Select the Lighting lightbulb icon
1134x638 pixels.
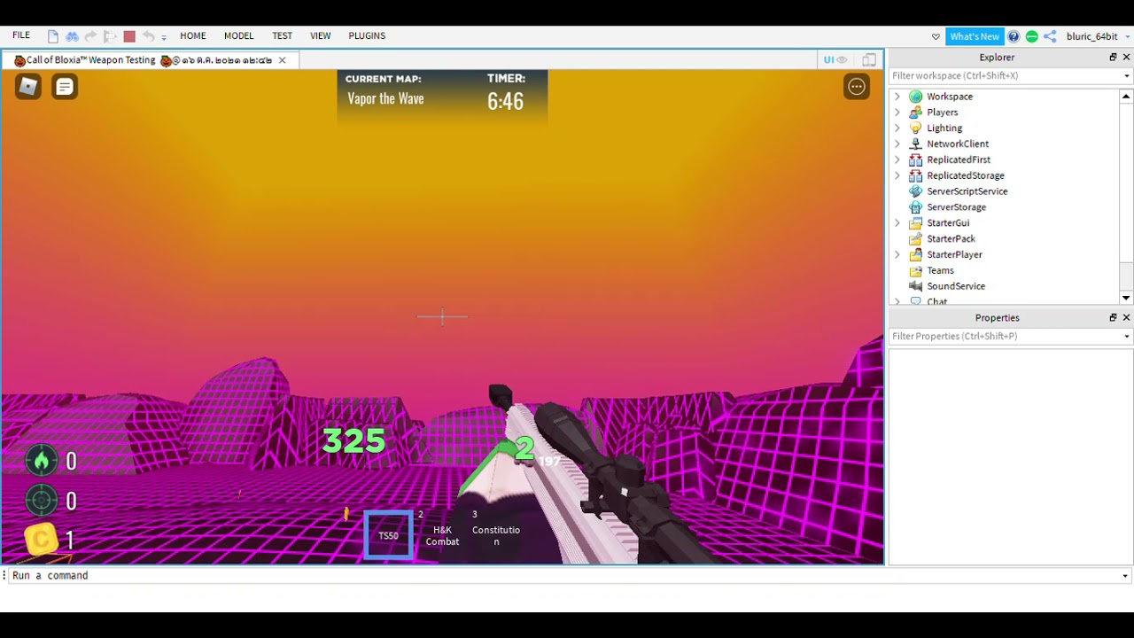point(916,128)
